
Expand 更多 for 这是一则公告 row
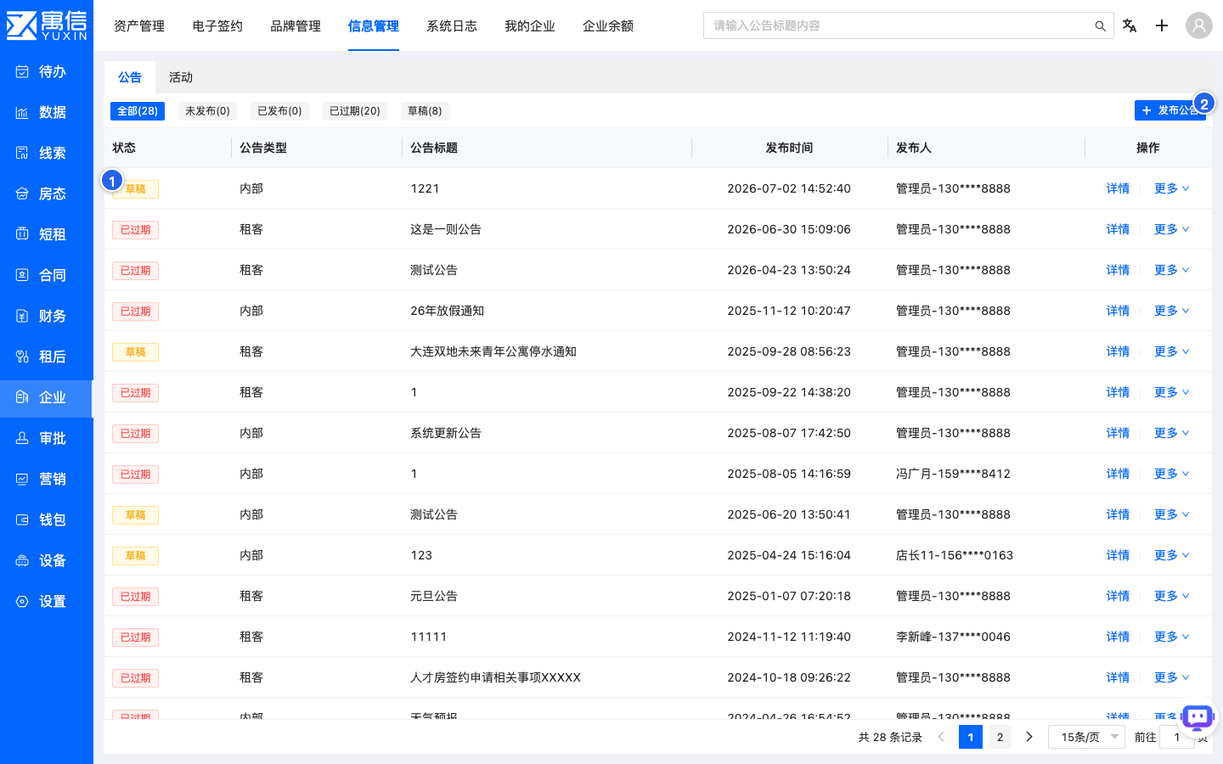point(1171,229)
